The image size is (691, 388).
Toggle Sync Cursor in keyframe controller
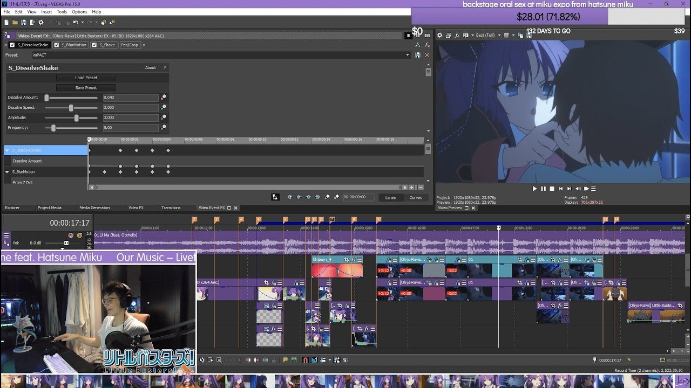275,197
